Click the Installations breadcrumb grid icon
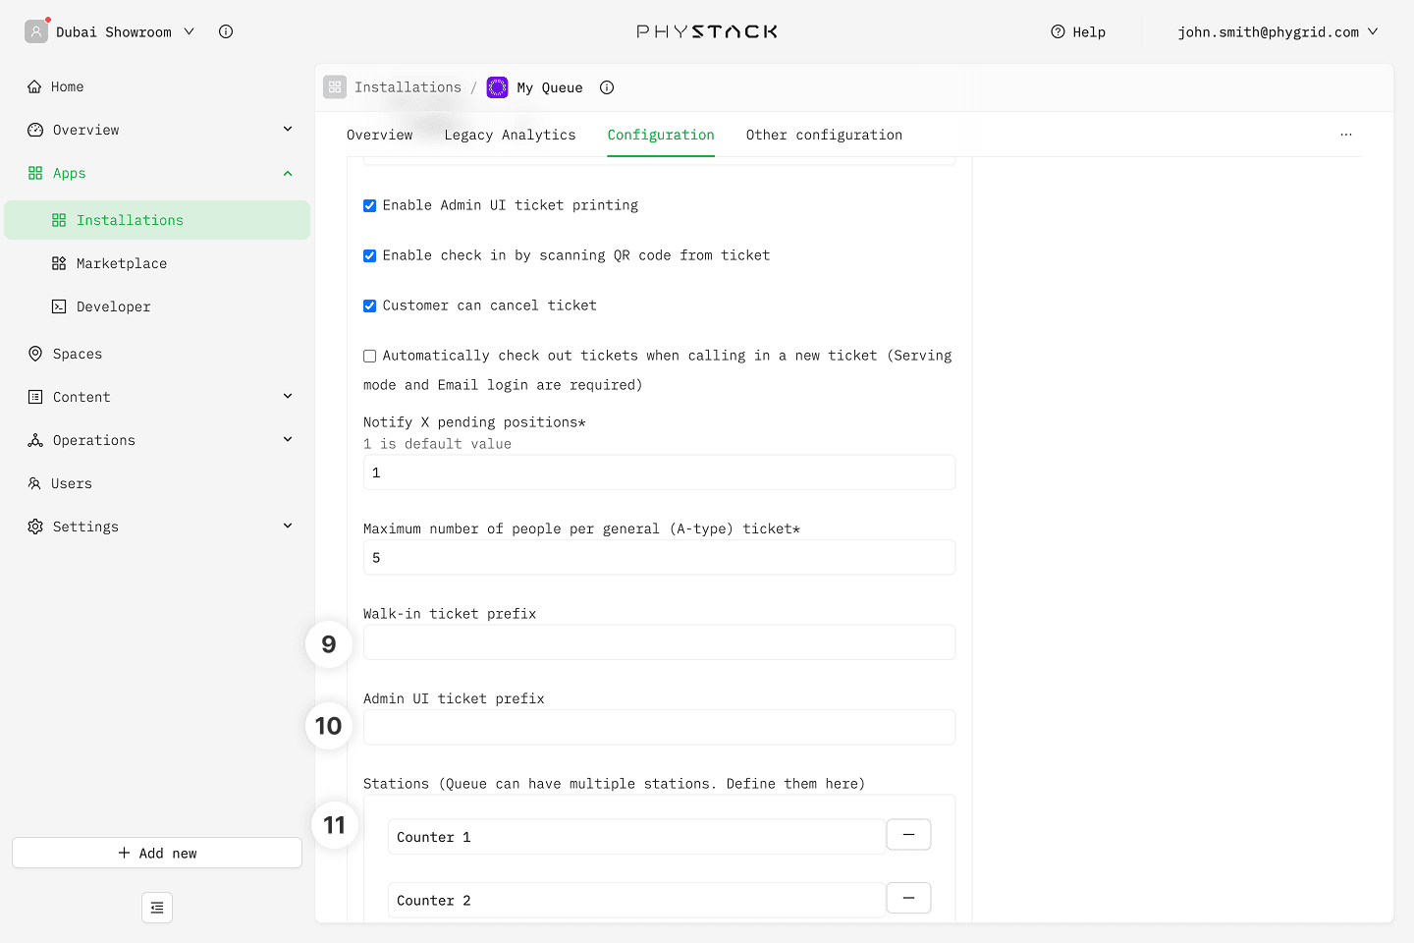The image size is (1414, 943). click(335, 87)
